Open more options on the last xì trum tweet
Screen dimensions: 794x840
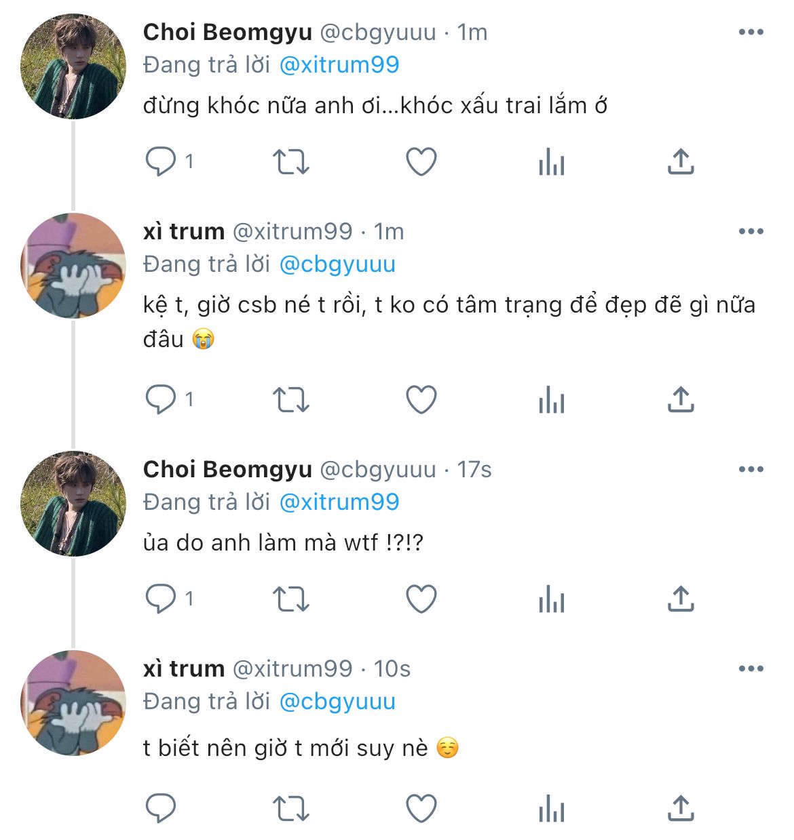(x=751, y=668)
